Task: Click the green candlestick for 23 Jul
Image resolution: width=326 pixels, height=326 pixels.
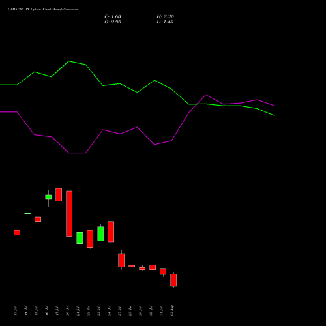Action: tap(100, 233)
